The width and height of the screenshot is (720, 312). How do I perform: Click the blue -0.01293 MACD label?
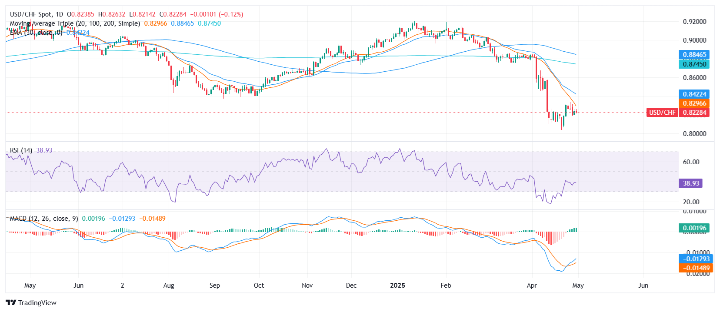click(695, 259)
